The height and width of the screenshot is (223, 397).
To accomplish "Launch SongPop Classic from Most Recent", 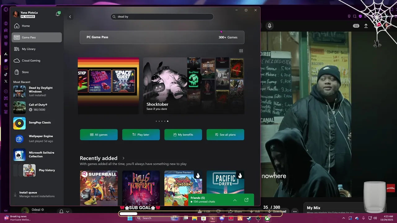I will 37,123.
